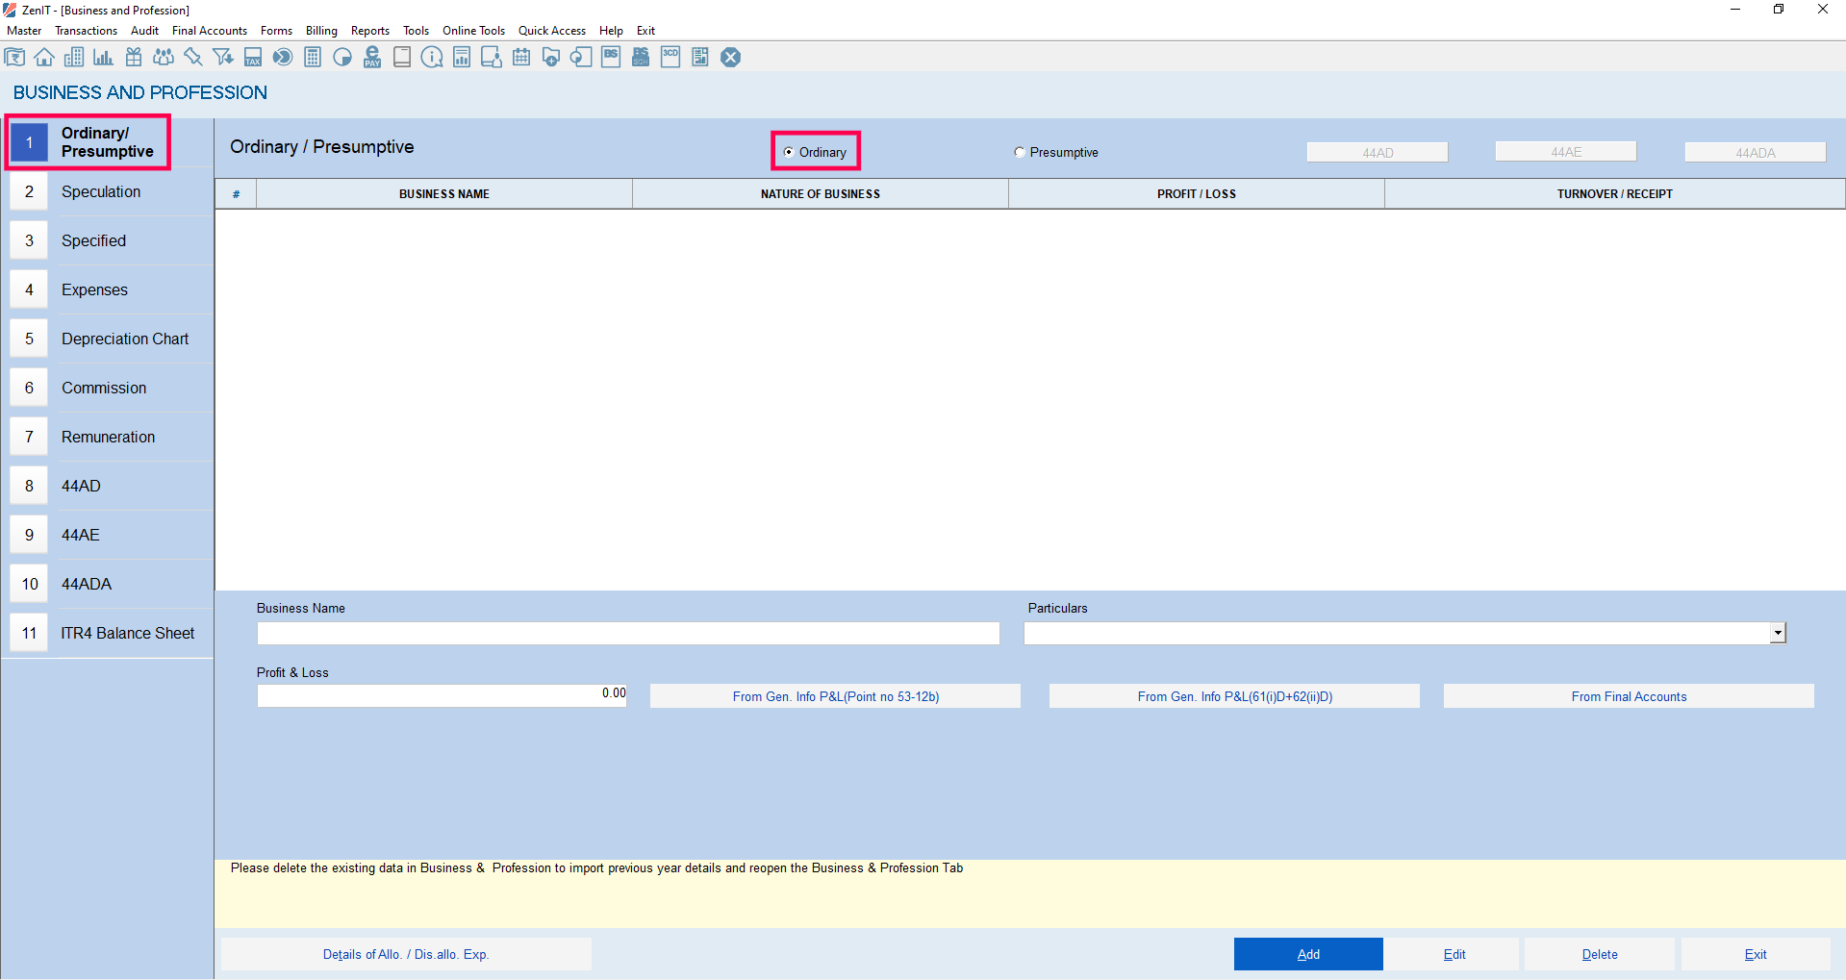1846x980 pixels.
Task: Open the Master menu
Action: [x=24, y=31]
